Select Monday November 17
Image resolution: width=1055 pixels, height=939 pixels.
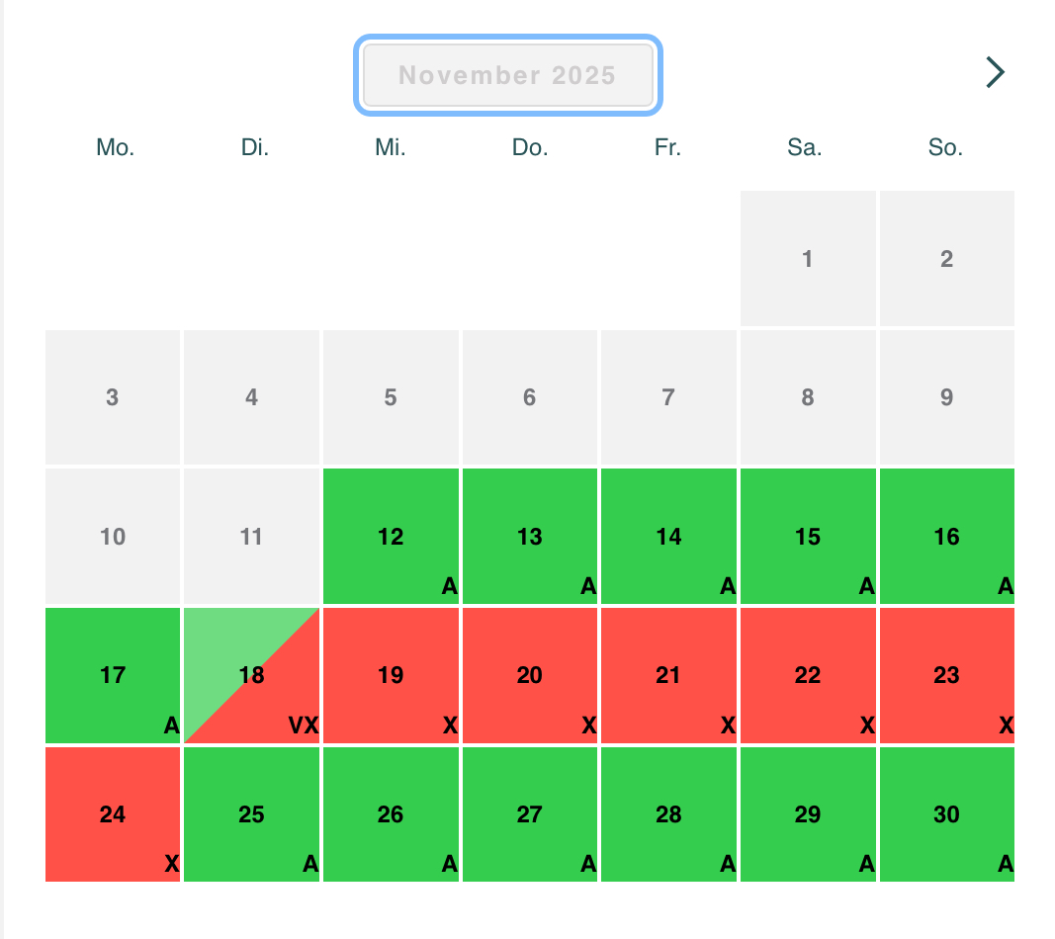coord(113,675)
